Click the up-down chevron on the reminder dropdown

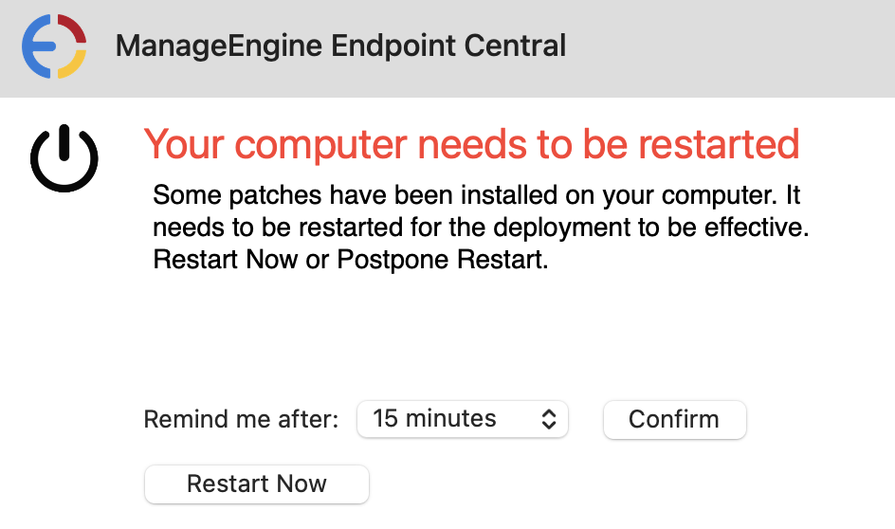tap(548, 419)
